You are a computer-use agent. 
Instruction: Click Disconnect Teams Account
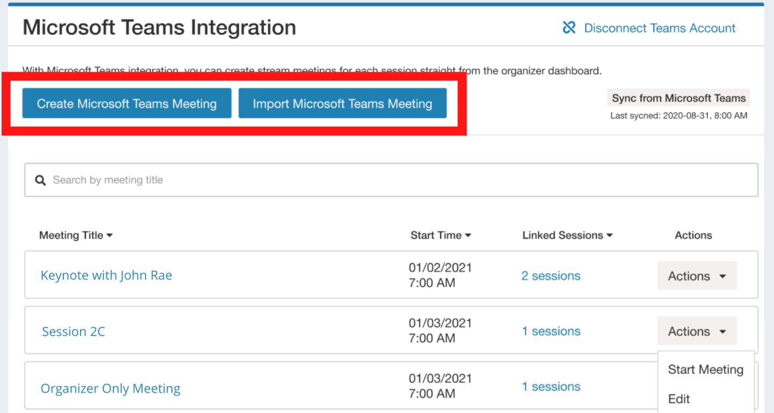[660, 28]
